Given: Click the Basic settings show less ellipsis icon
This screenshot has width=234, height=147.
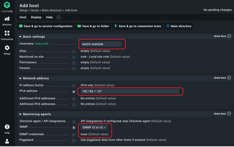Looking at the screenshot, I should click(229, 36).
